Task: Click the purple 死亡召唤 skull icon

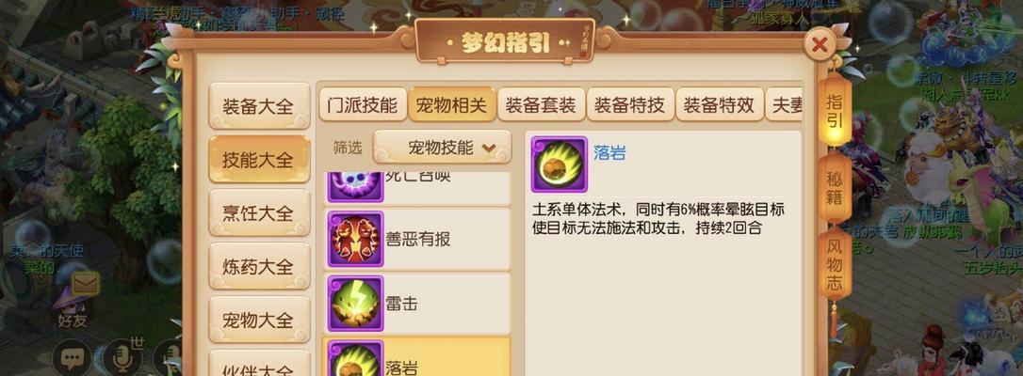Action: [x=355, y=182]
